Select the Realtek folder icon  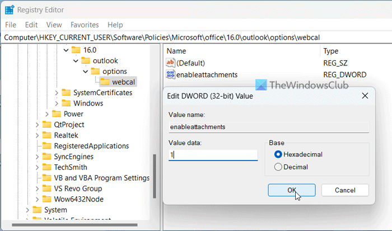[x=46, y=135]
